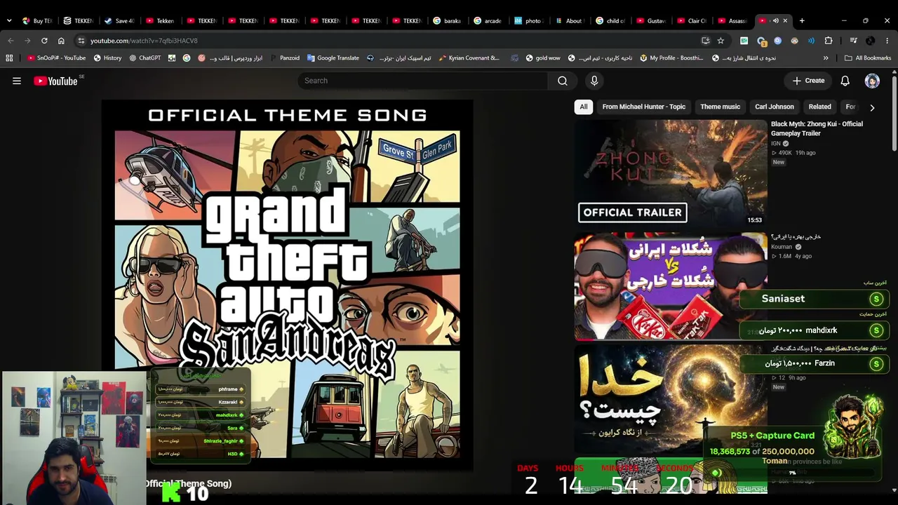Switch to the Buy TEK tab

click(x=36, y=21)
